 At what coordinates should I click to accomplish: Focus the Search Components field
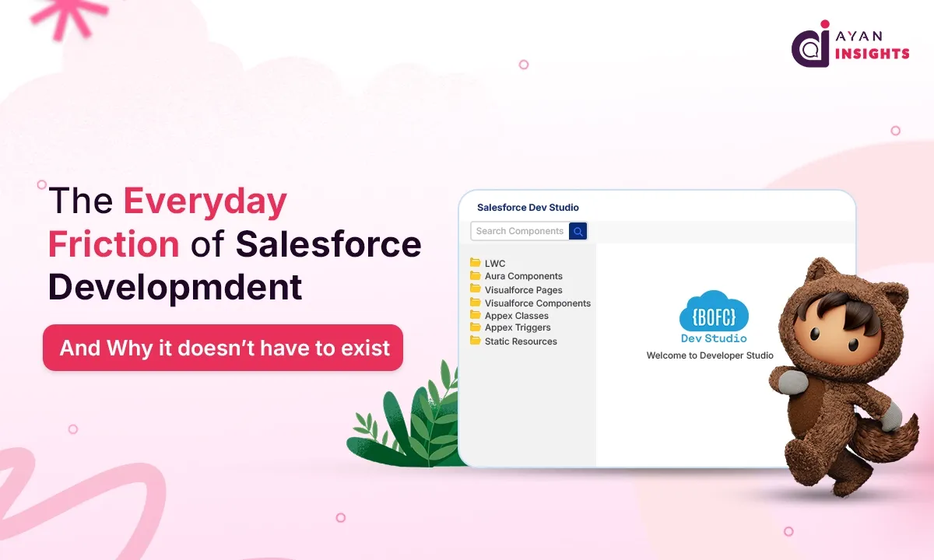pos(520,231)
